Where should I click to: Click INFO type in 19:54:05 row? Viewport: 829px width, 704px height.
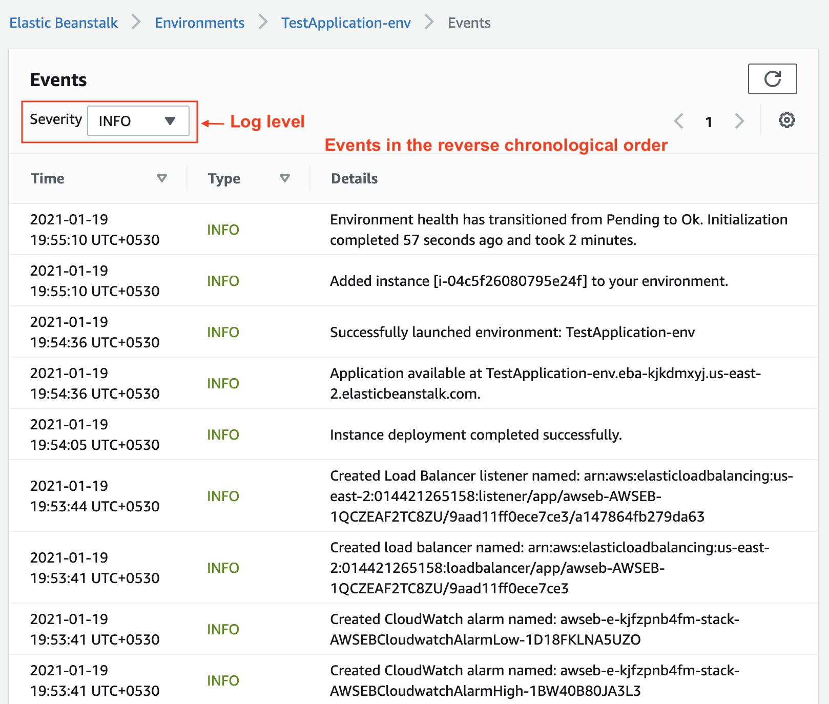point(223,434)
